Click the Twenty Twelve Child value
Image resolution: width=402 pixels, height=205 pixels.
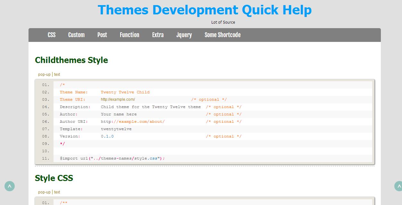125,92
